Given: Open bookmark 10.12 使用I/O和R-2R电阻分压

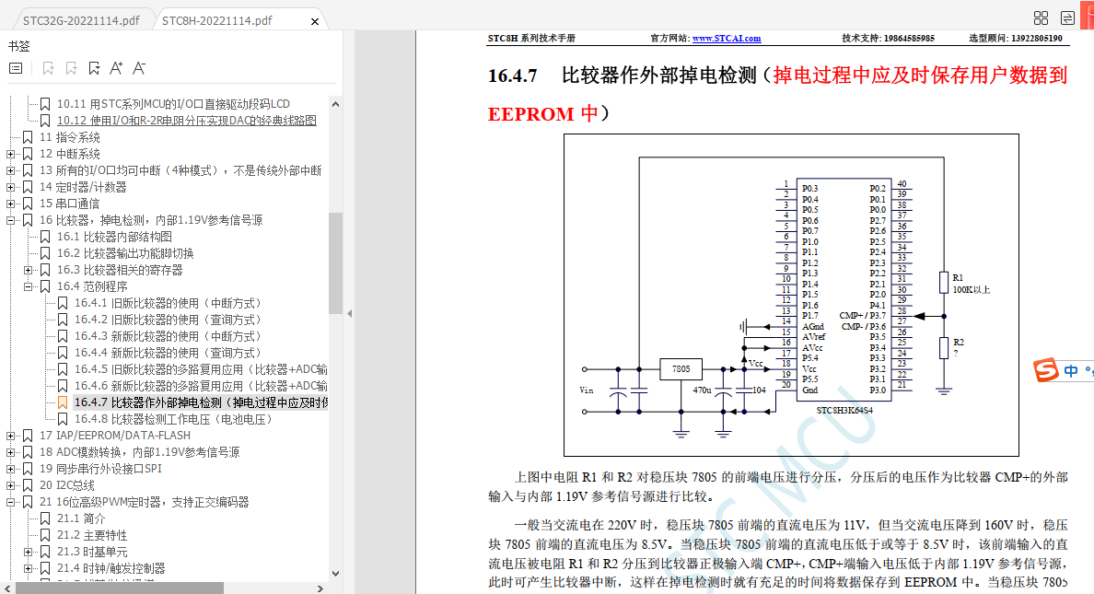Looking at the screenshot, I should click(x=186, y=120).
